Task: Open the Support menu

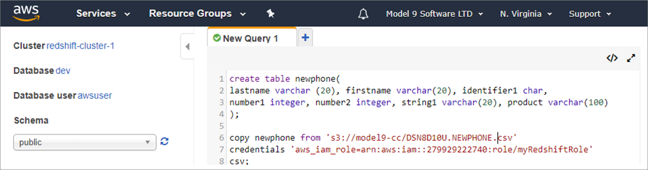Action: [x=590, y=14]
